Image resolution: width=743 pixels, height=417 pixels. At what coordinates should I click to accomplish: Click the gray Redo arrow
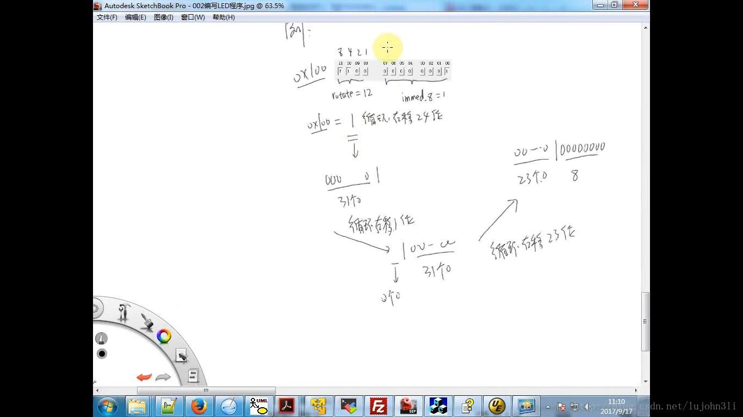[x=163, y=377]
